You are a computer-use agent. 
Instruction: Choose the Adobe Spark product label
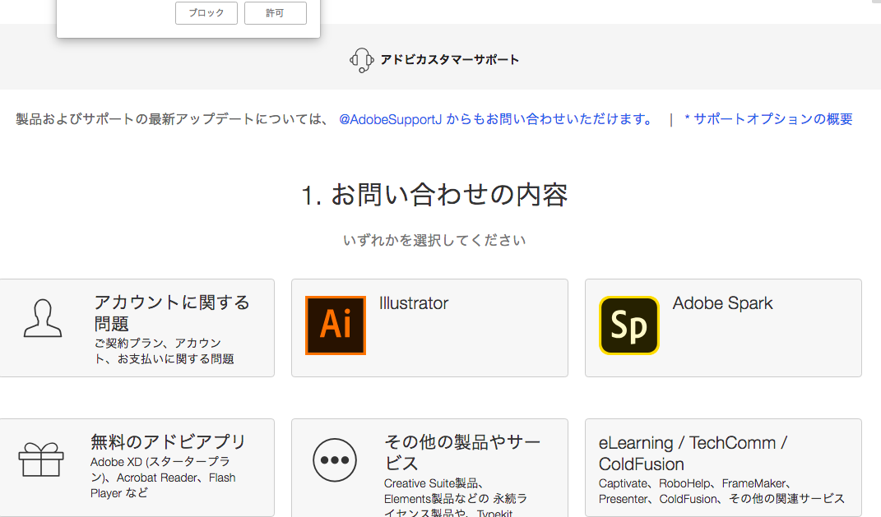click(x=722, y=303)
